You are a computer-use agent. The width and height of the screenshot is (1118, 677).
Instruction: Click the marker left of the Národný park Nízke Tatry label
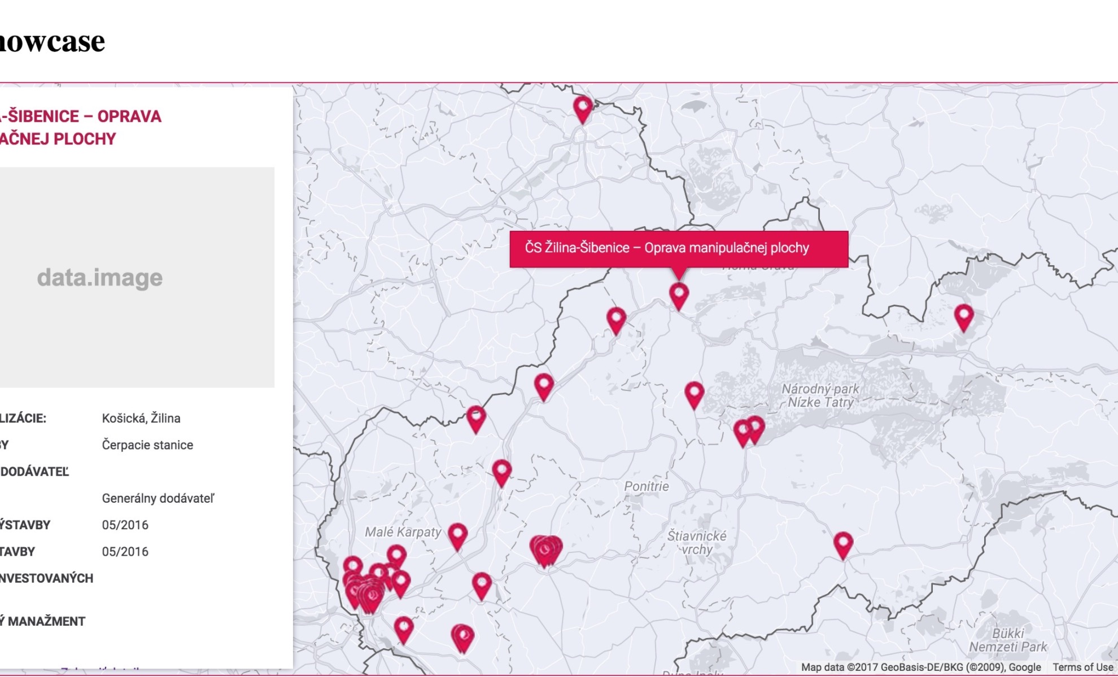(694, 393)
